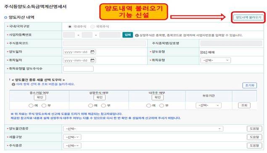Click the 양도내역 불러오기 button
This screenshot has height=153, width=267.
248,17
